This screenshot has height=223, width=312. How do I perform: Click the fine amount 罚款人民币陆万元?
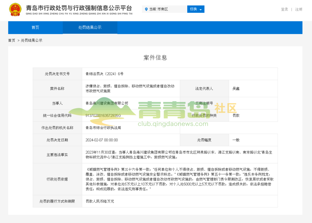pos(100,201)
